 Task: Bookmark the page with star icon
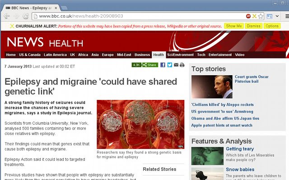tap(261, 16)
